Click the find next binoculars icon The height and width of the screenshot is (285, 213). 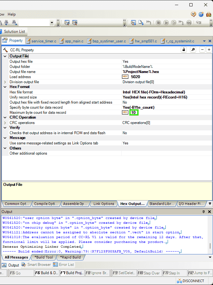click(x=14, y=23)
